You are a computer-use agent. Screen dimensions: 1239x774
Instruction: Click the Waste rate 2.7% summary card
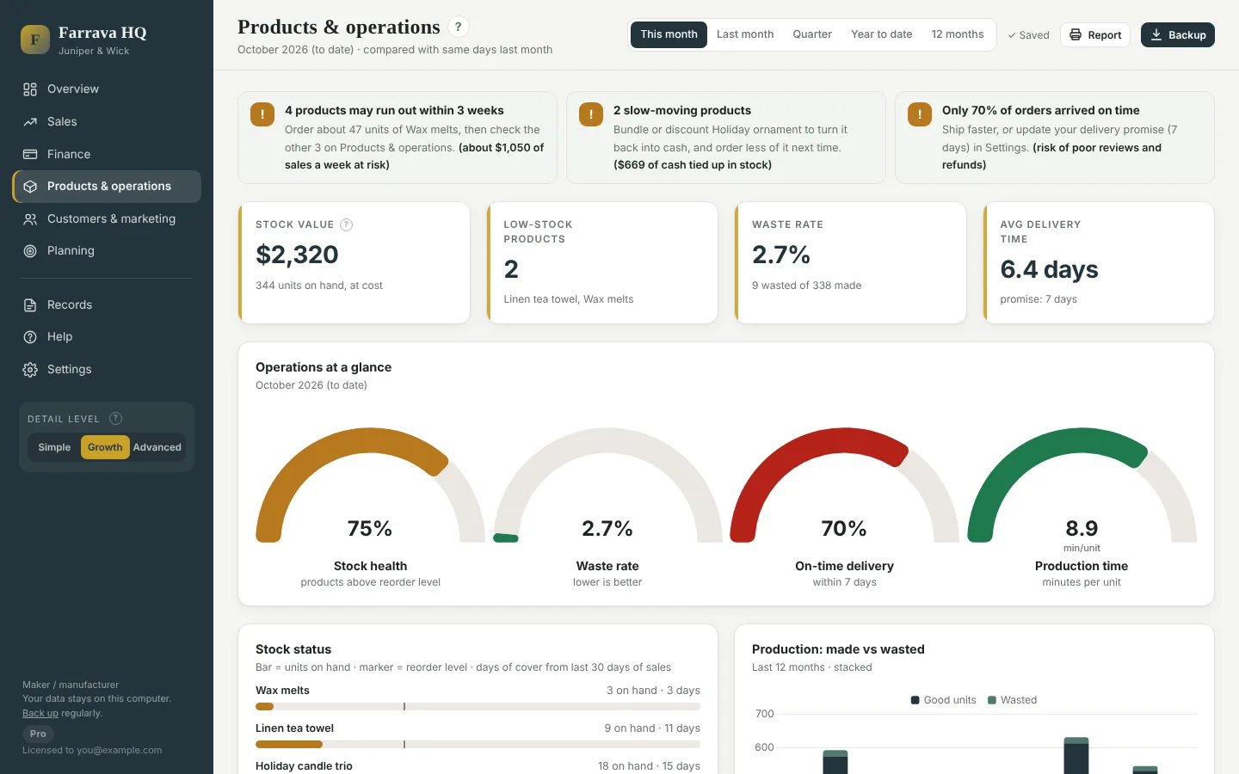point(851,263)
